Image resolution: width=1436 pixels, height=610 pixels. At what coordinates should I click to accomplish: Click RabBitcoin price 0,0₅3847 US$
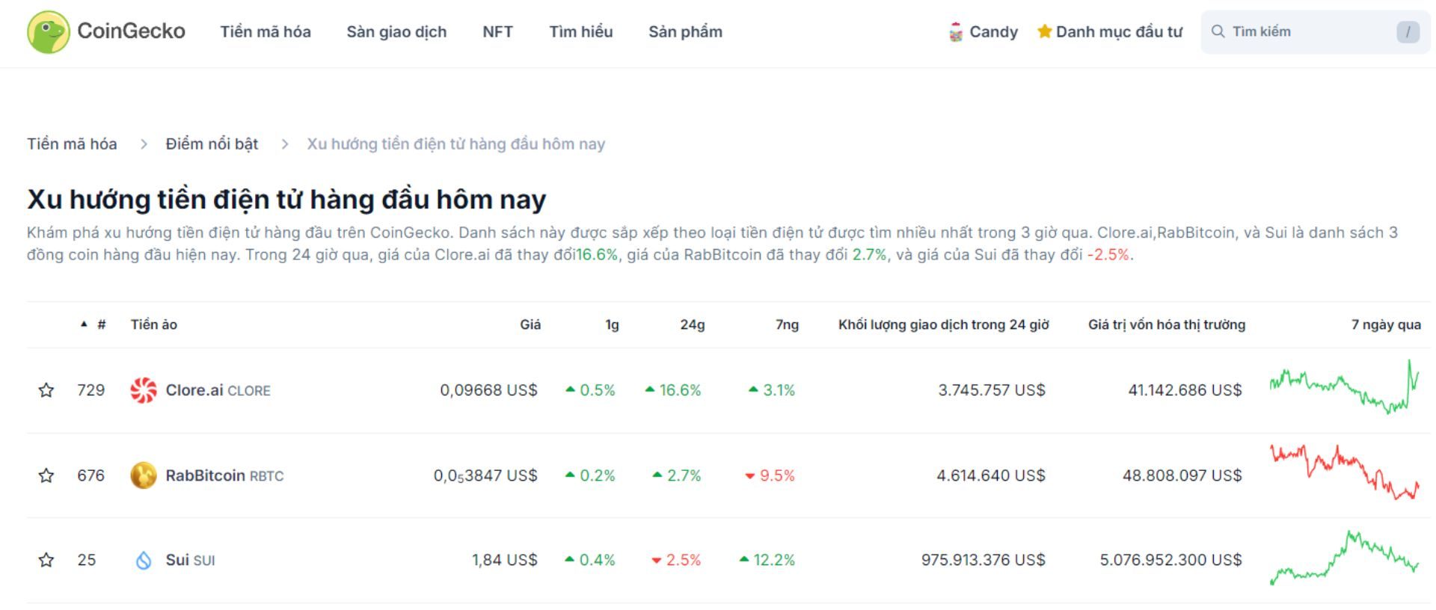[x=485, y=475]
